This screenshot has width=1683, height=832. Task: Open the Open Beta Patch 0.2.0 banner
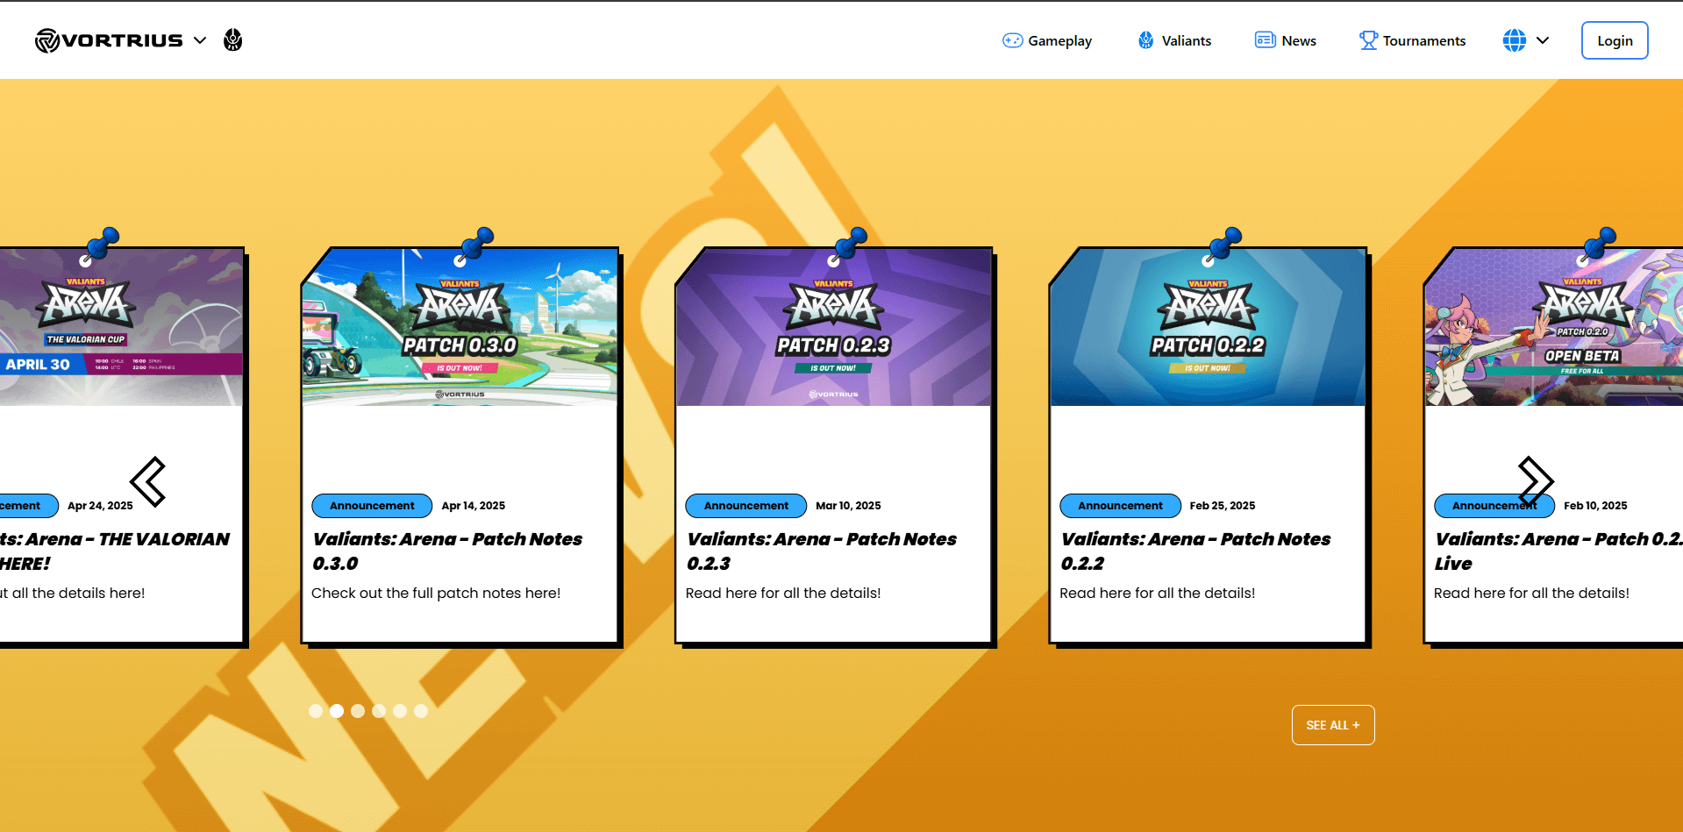pos(1554,327)
